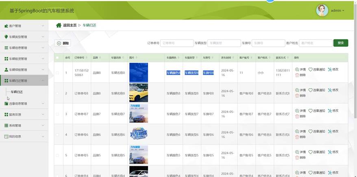Screen dimensions: 357x177
Task: Click the 删除 batch delete button
Action: click(63, 43)
